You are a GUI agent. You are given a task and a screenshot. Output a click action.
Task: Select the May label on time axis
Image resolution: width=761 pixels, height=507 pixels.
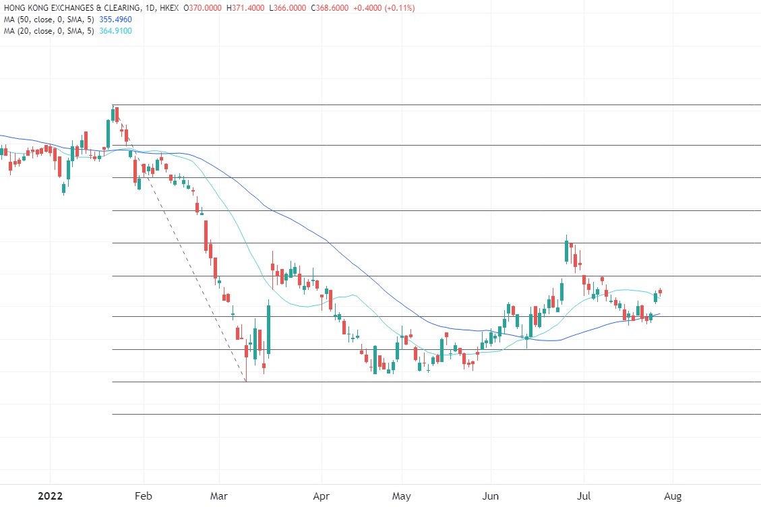coord(401,496)
